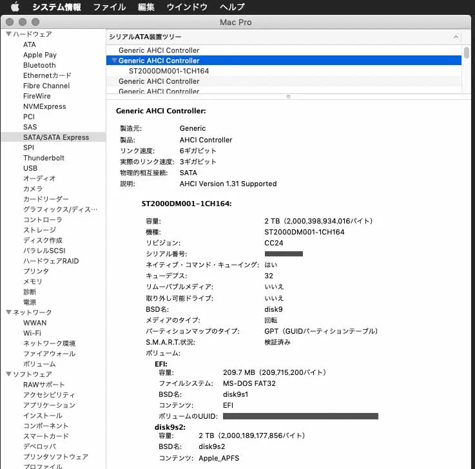The image size is (475, 469).
Task: Select 診断 in the sidebar
Action: (x=30, y=292)
